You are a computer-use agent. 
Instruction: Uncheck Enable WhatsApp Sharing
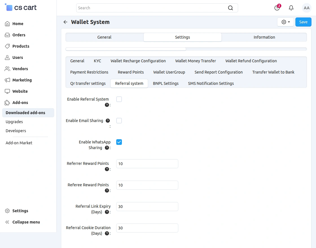tap(119, 142)
